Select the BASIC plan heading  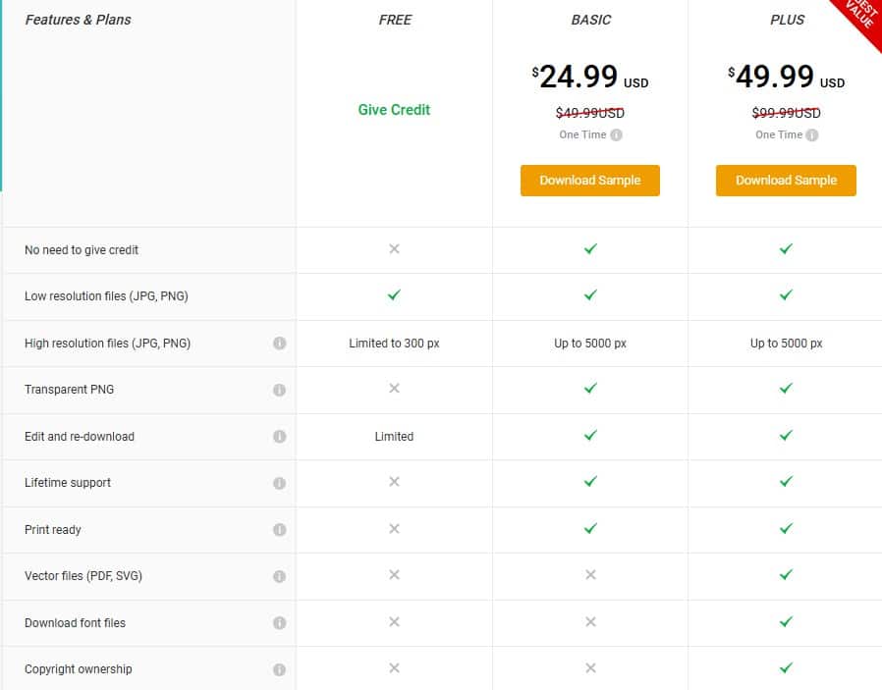tap(590, 20)
